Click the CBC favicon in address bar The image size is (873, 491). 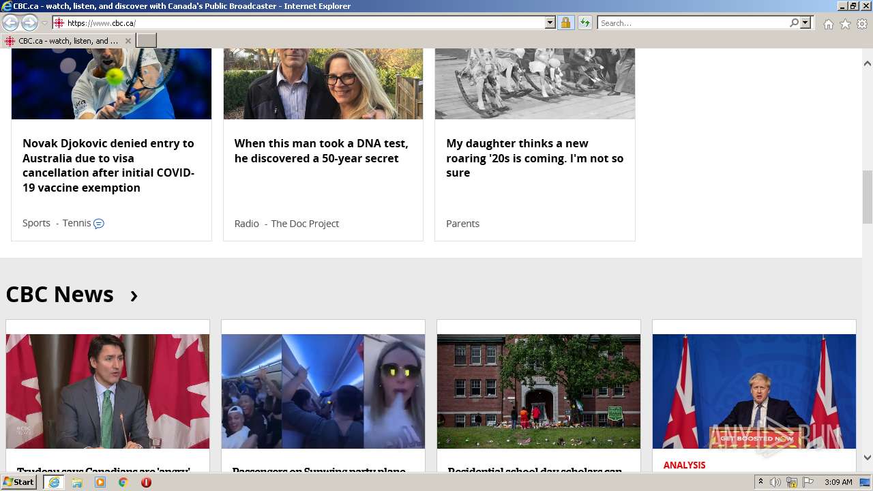tap(59, 23)
